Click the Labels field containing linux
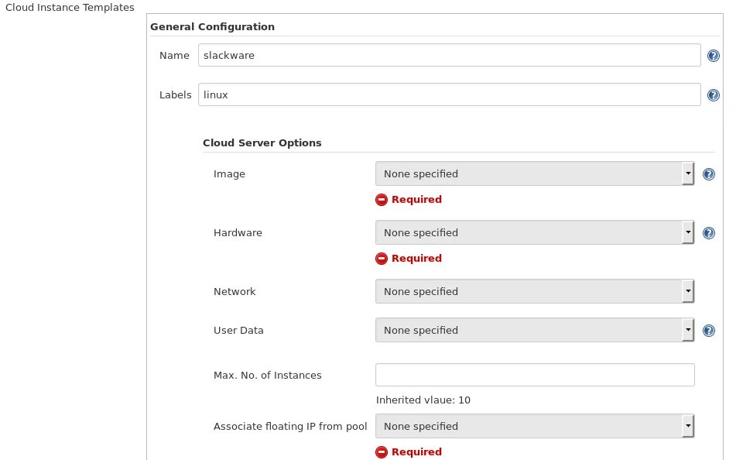The image size is (736, 460). click(449, 95)
